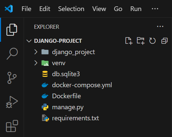The image size is (172, 137).
Task: Open the Edit menu
Action: (x=45, y=9)
